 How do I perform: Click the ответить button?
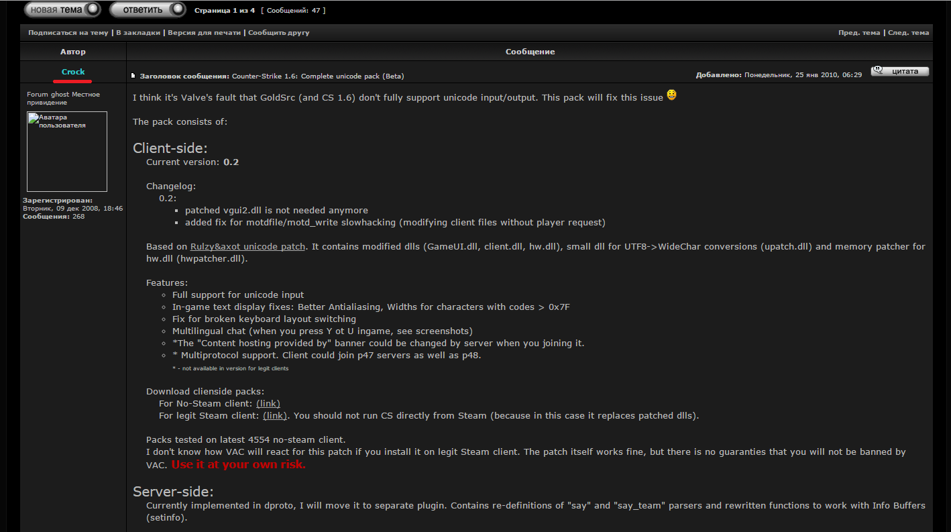click(148, 9)
